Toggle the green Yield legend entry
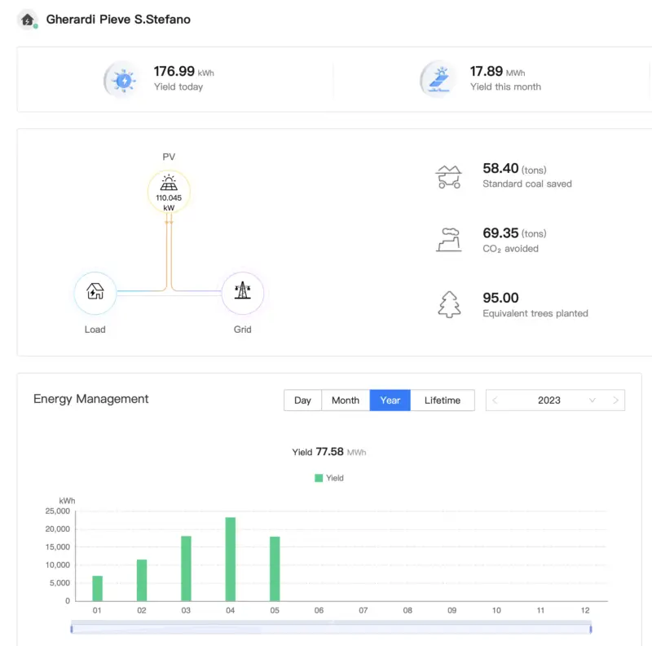Viewport: 652px width, 646px height. pos(329,478)
